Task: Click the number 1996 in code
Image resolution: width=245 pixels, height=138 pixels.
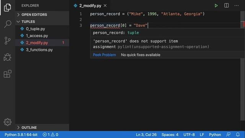Action: (x=152, y=14)
